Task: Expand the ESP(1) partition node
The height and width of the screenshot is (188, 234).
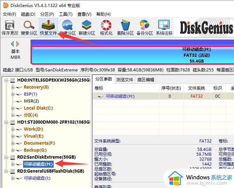Action: pyautogui.click(x=13, y=94)
